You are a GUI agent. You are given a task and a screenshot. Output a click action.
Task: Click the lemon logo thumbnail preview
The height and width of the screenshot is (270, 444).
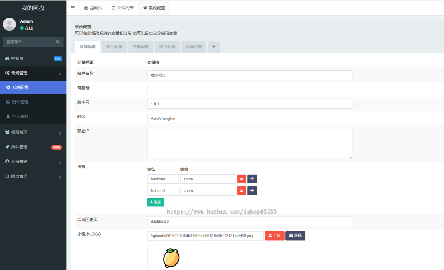coord(172,257)
